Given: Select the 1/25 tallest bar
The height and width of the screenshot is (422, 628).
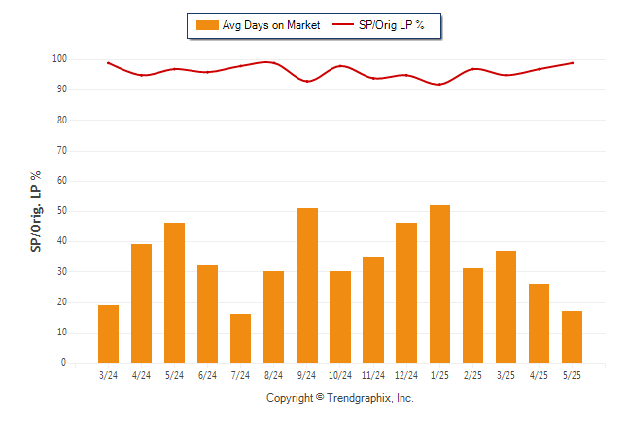Looking at the screenshot, I should [x=439, y=284].
